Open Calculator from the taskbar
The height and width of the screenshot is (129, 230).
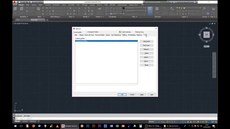click(x=141, y=126)
